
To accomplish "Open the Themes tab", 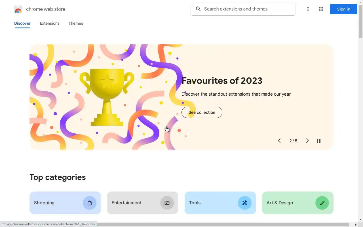I will (x=76, y=23).
